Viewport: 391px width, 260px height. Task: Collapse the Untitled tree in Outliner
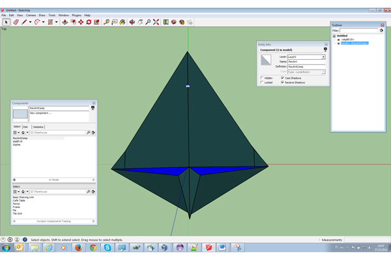334,36
